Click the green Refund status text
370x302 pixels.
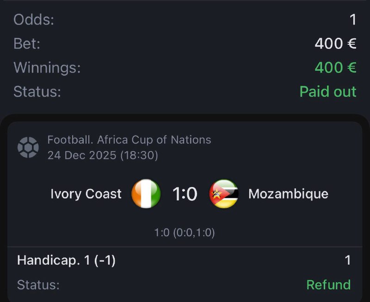[328, 284]
